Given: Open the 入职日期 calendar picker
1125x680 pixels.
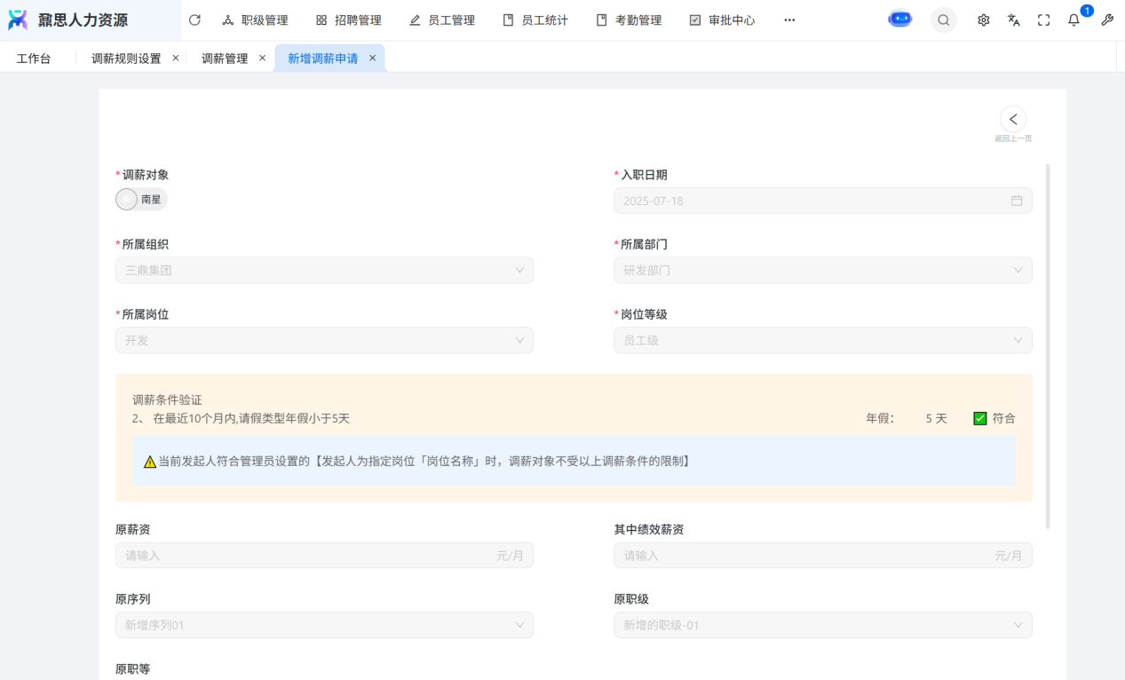Looking at the screenshot, I should [x=1016, y=201].
